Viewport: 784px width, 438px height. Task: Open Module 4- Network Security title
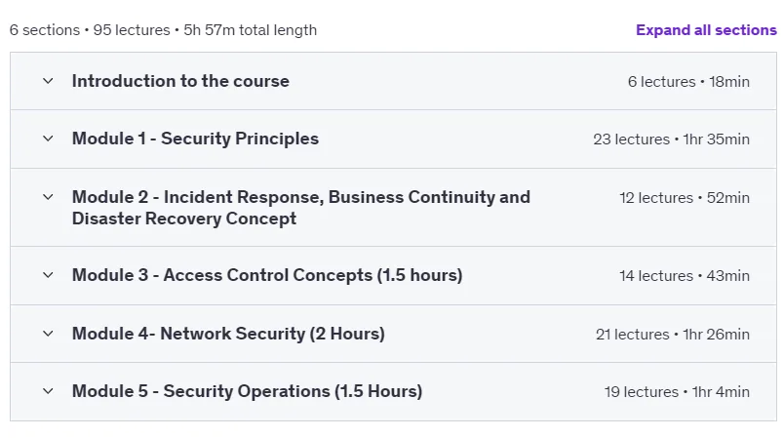click(x=228, y=334)
